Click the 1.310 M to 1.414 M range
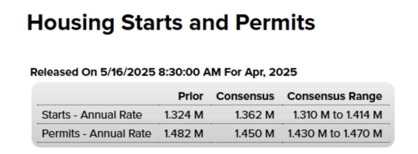 (338, 115)
